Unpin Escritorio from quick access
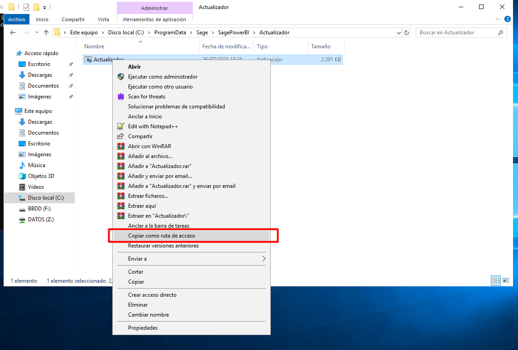Screen dimensions: 518x350 [71, 64]
